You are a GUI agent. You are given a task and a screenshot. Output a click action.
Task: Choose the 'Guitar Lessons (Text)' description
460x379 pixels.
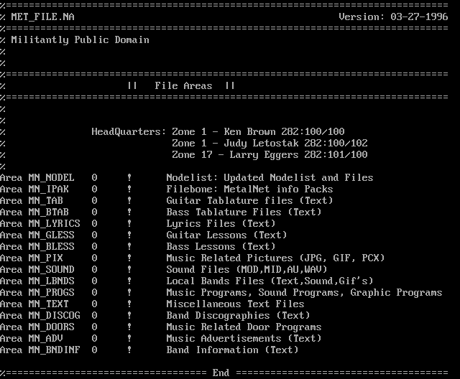226,235
